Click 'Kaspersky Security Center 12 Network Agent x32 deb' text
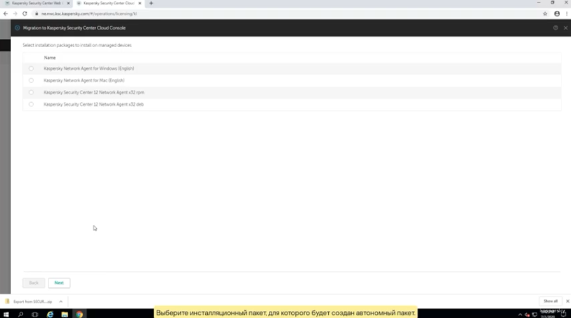 pyautogui.click(x=94, y=105)
